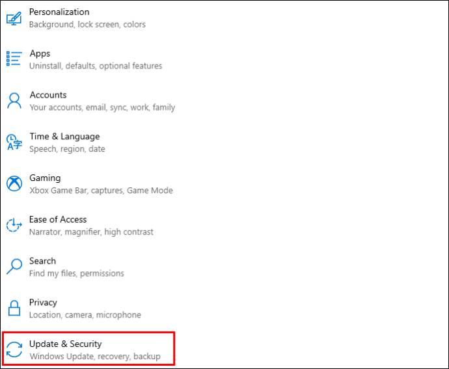Open the Accounts category label
The width and height of the screenshot is (449, 369).
click(x=48, y=95)
